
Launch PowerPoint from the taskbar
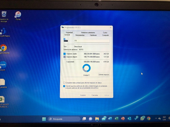(123, 119)
